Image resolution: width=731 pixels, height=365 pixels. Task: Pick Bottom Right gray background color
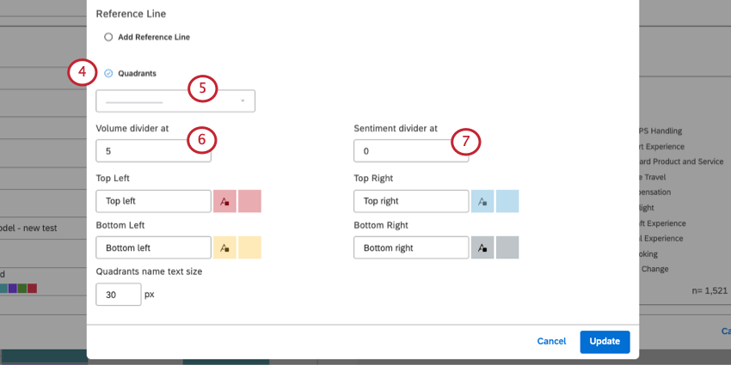[507, 247]
